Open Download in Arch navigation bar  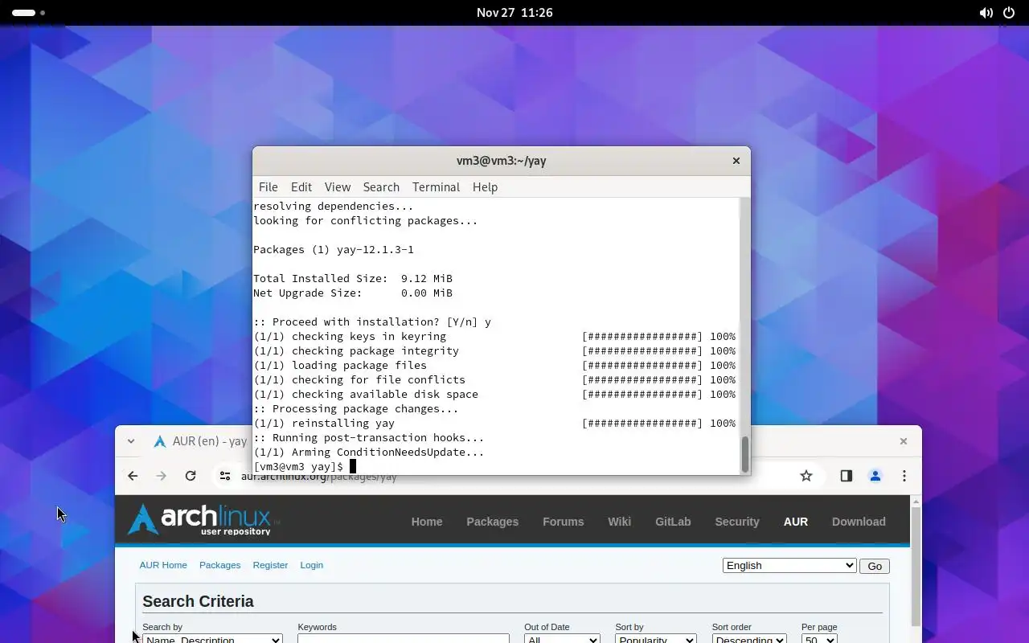(x=859, y=522)
